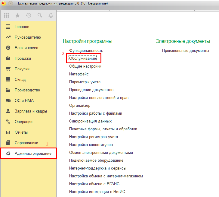
Task: Click the Покупки cart icon
Action: point(8,69)
